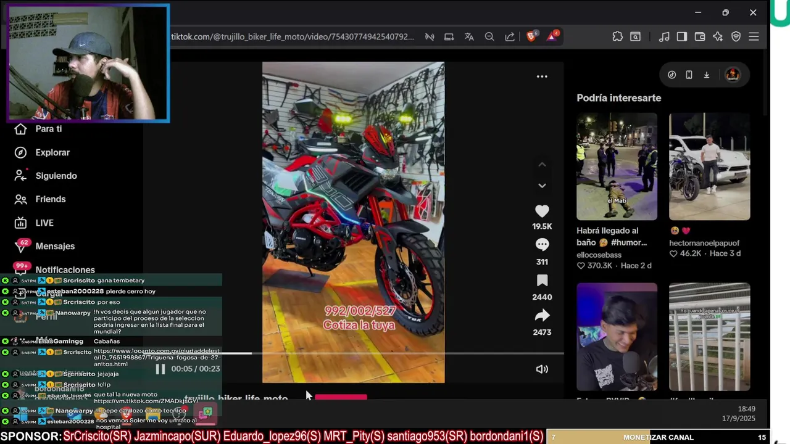Mute the video speaker icon
790x444 pixels.
click(x=542, y=369)
